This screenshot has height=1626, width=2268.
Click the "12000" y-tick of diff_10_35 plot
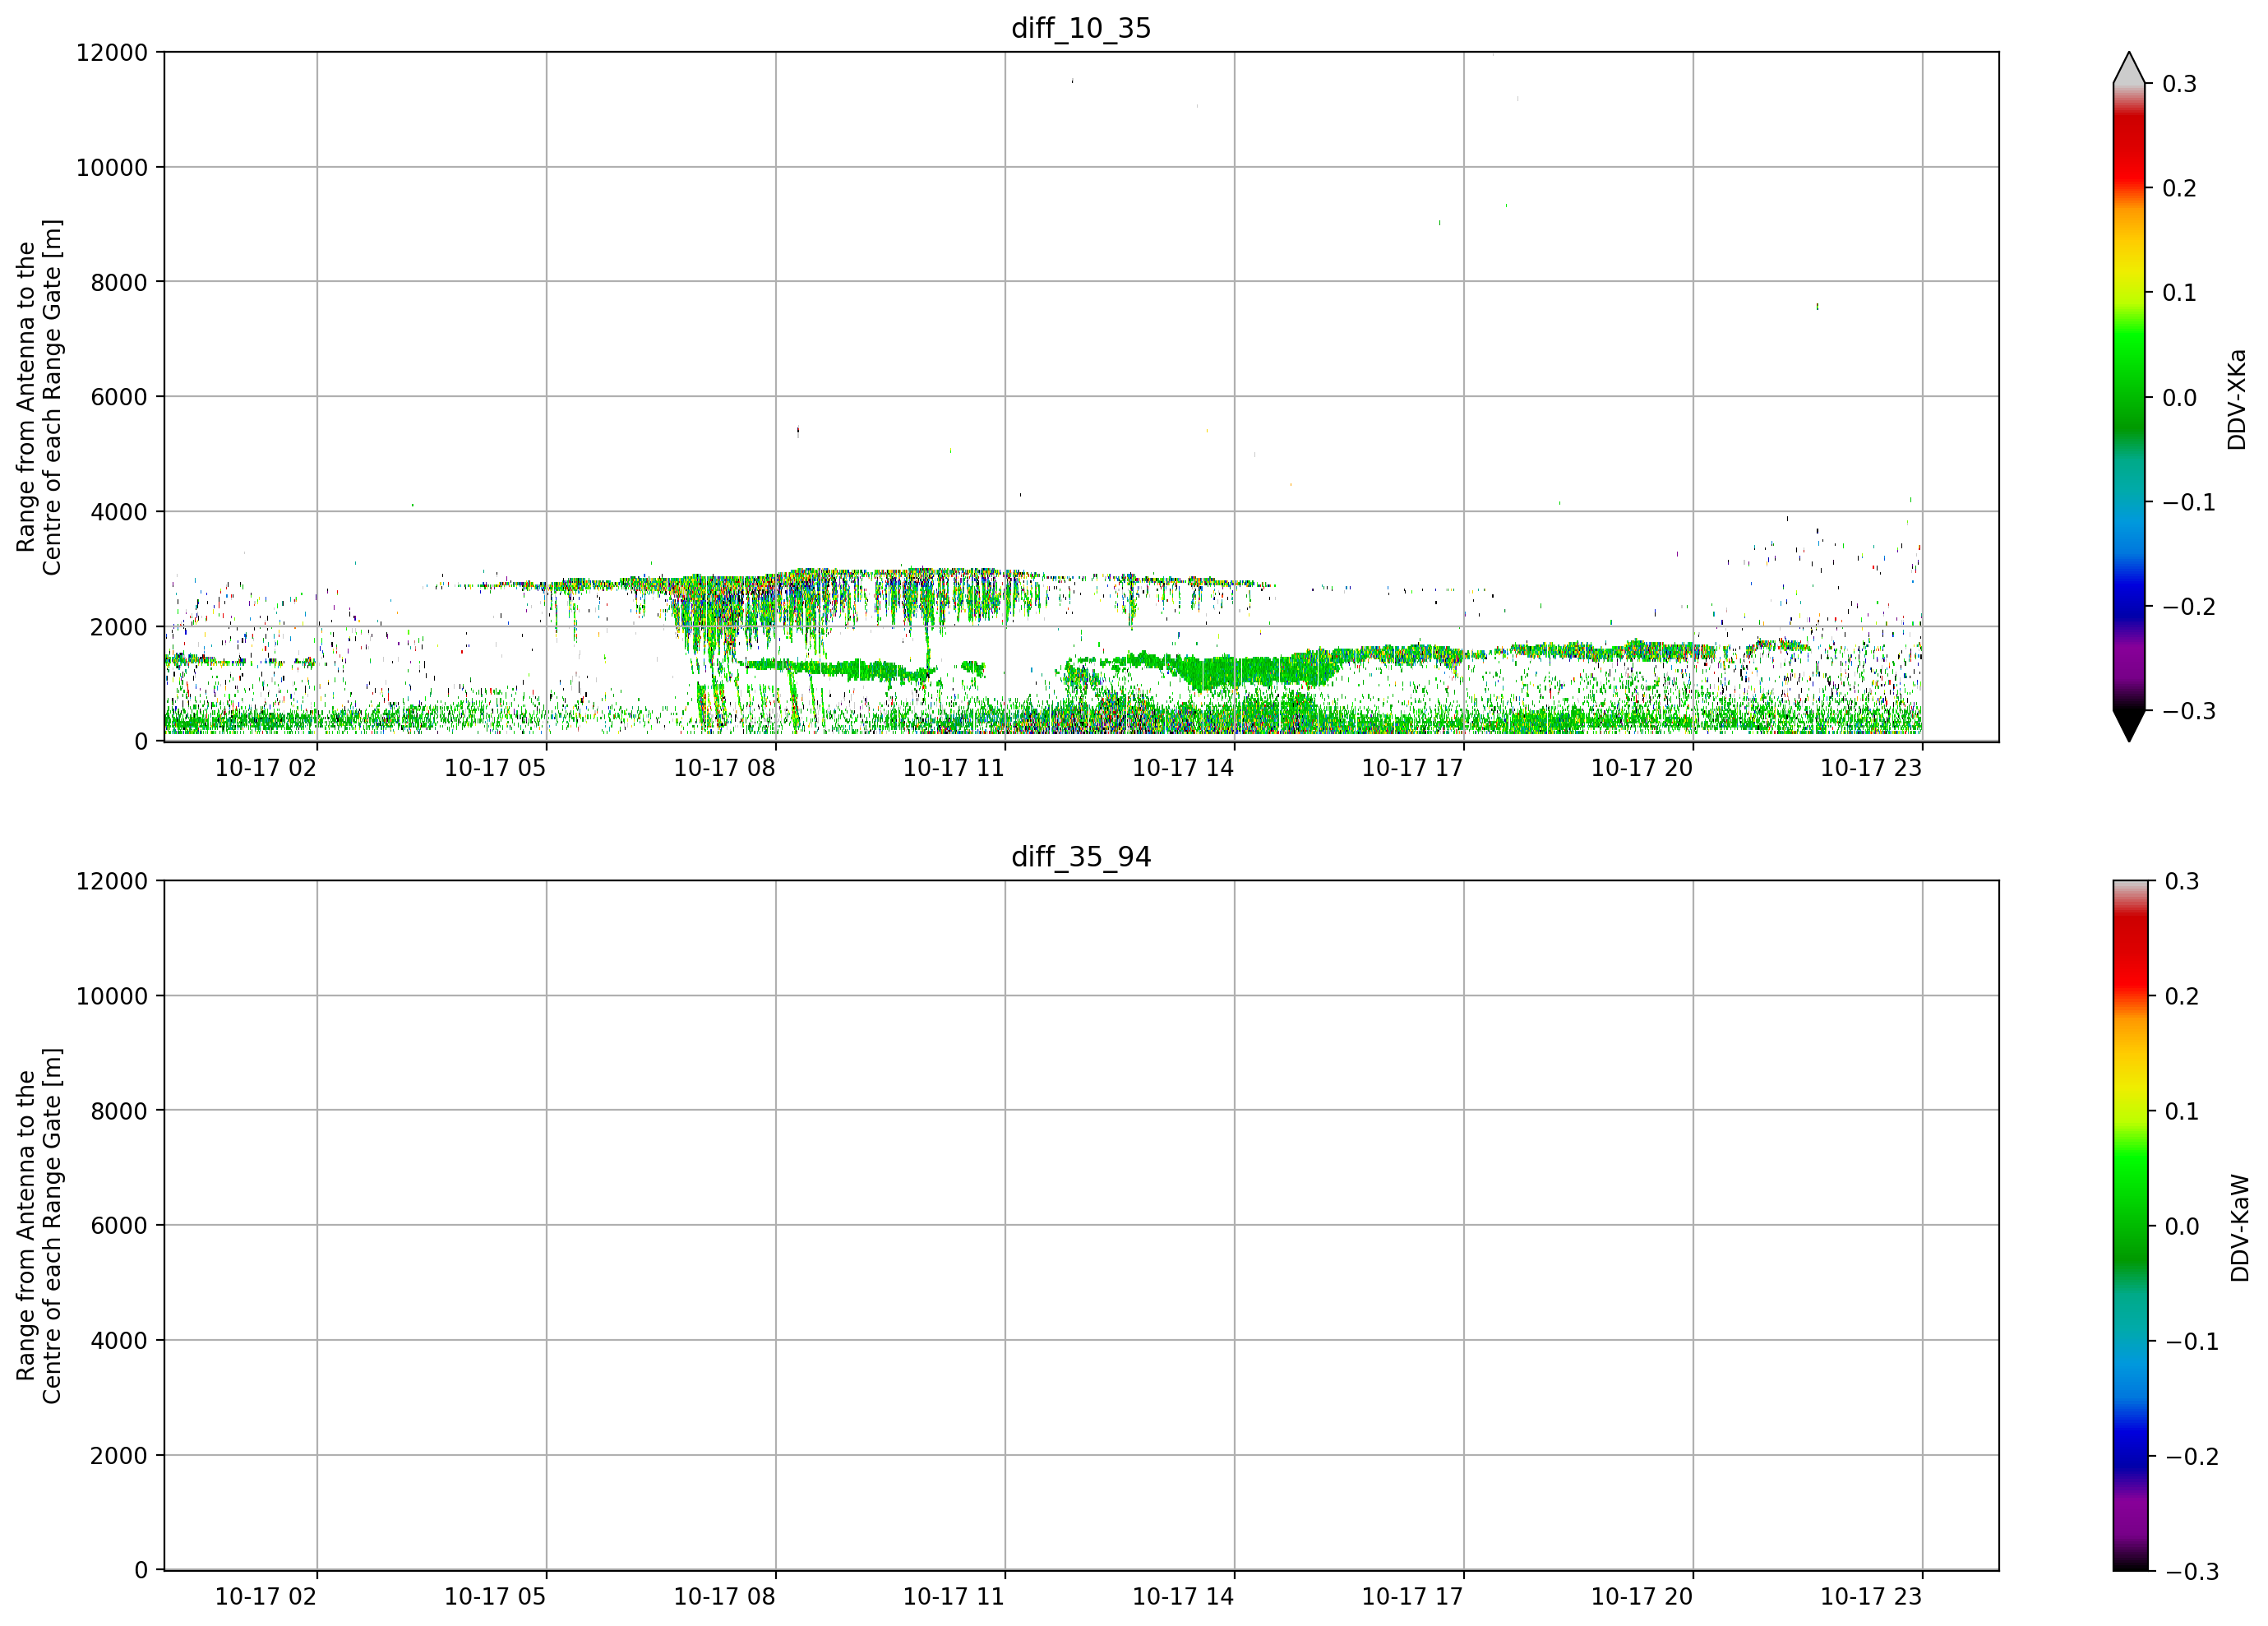[x=112, y=53]
